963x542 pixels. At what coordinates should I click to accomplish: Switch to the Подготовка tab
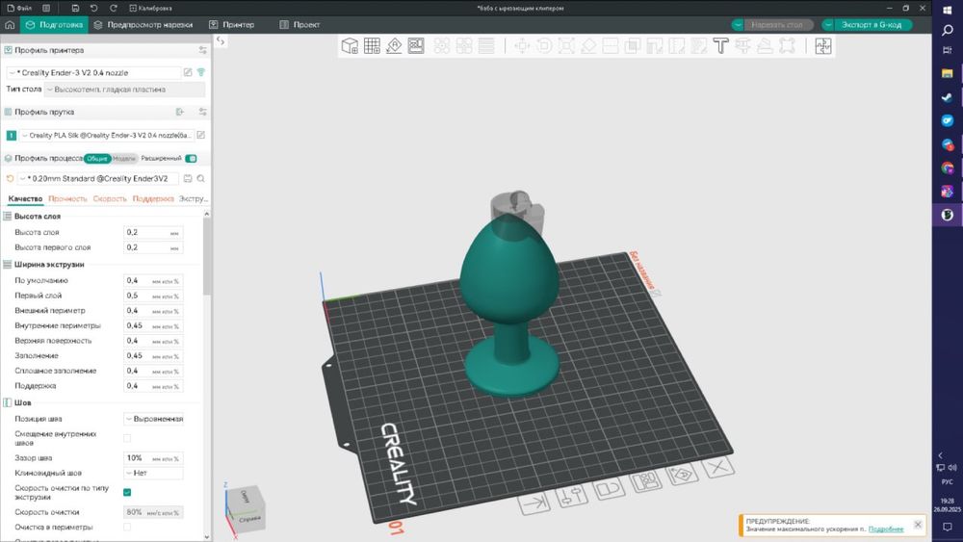[55, 25]
